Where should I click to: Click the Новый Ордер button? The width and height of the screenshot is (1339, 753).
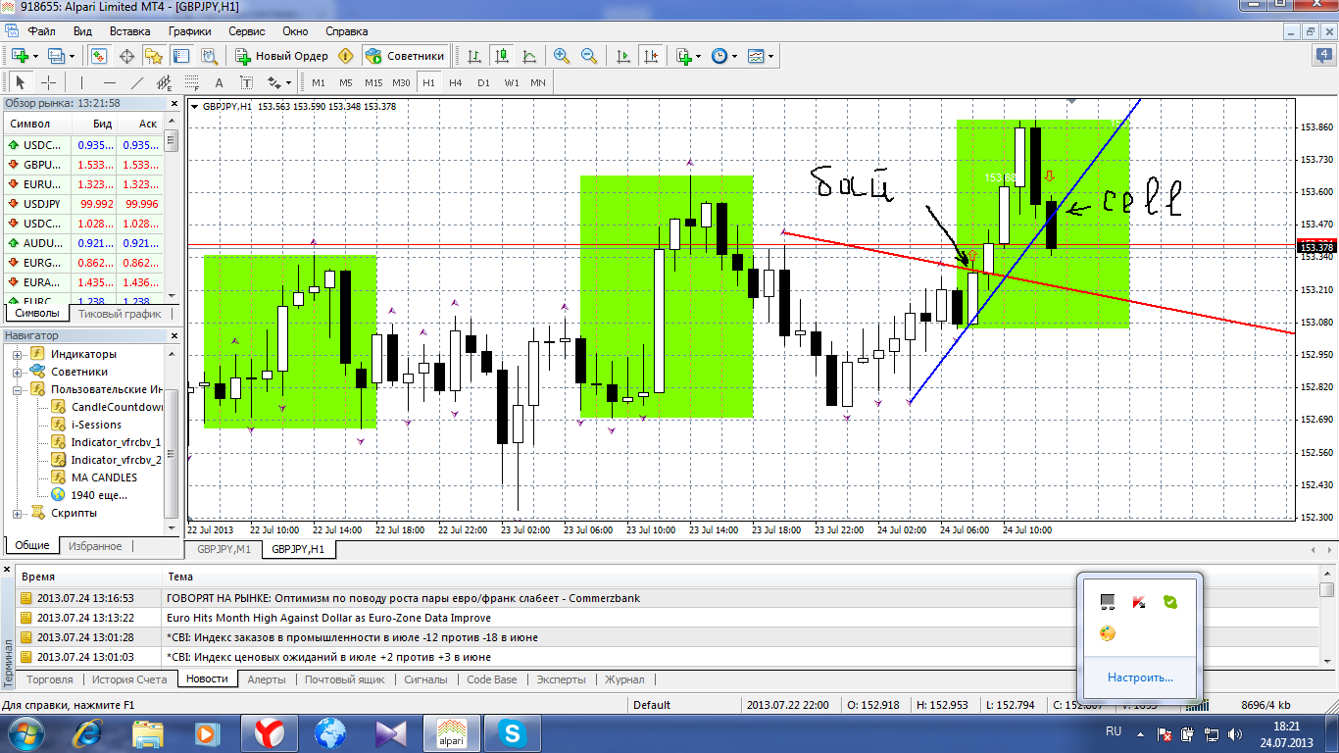point(282,56)
